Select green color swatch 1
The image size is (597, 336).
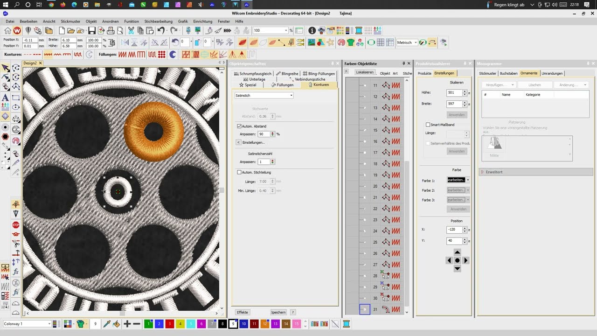[148, 324]
